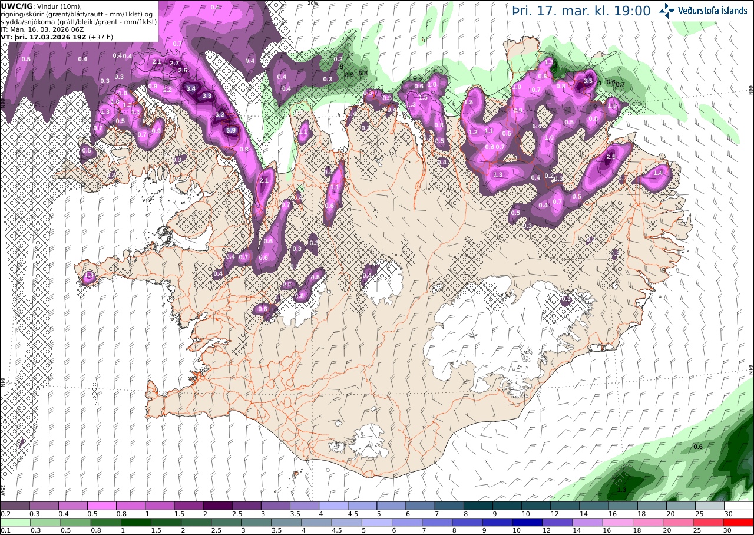
Task: Click the 25W longitude label
Action: (x=3, y=490)
